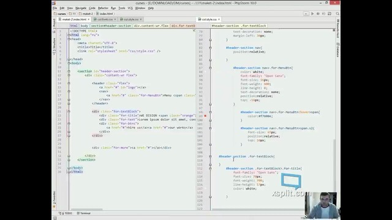Open Search Everywhere magnifier icon
The height and width of the screenshot is (220, 392).
[x=337, y=13]
